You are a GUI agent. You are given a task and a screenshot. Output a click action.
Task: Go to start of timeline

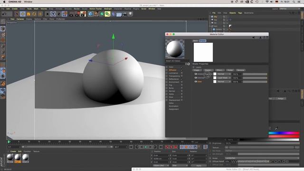click(131, 147)
